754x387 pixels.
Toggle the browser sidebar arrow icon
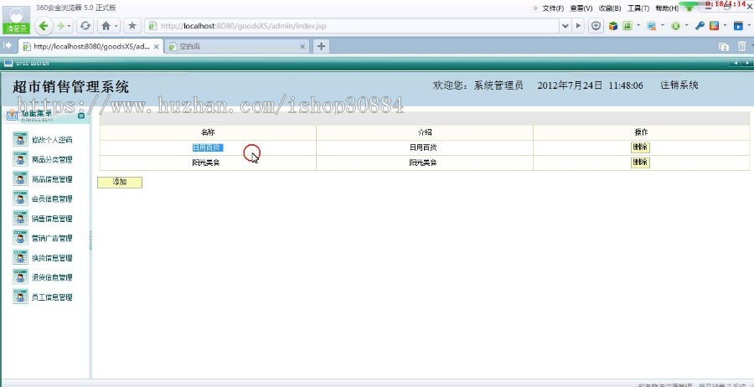(8, 46)
